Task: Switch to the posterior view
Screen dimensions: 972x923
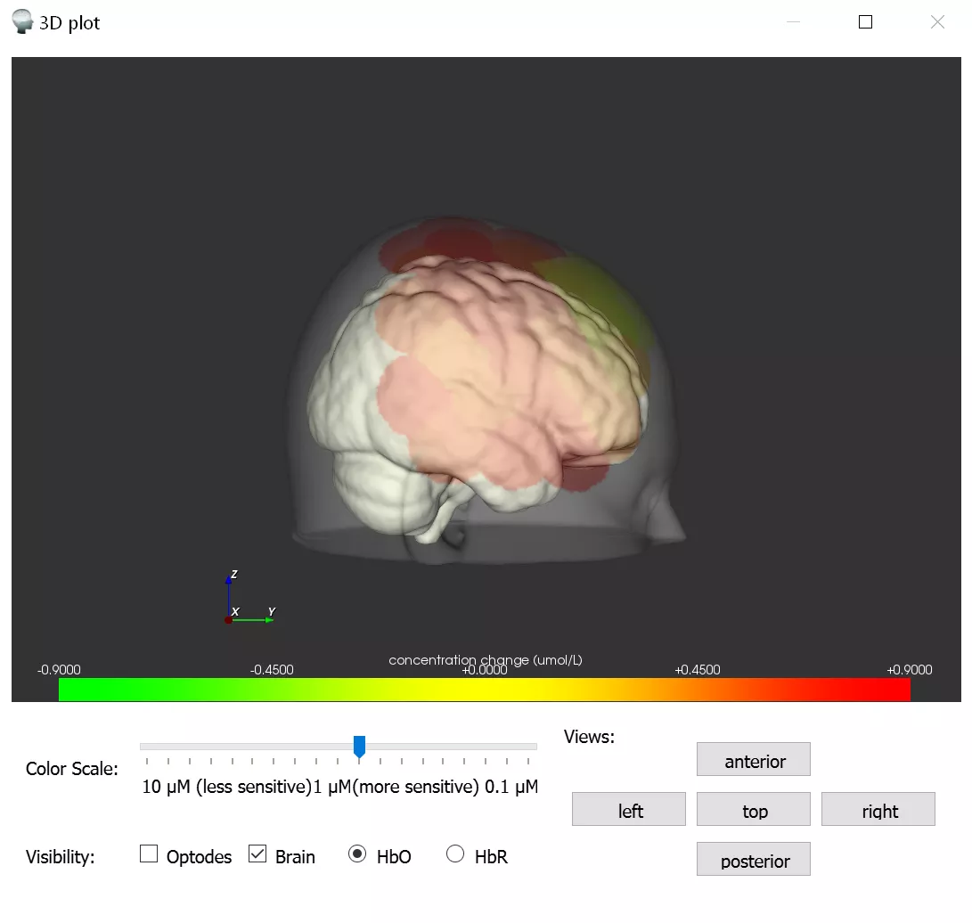Action: [753, 860]
